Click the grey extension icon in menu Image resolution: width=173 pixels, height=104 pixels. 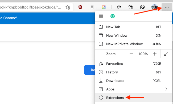[101, 16]
